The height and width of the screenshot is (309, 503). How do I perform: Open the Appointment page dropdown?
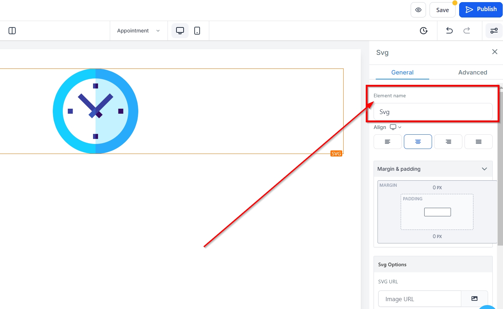coord(138,31)
